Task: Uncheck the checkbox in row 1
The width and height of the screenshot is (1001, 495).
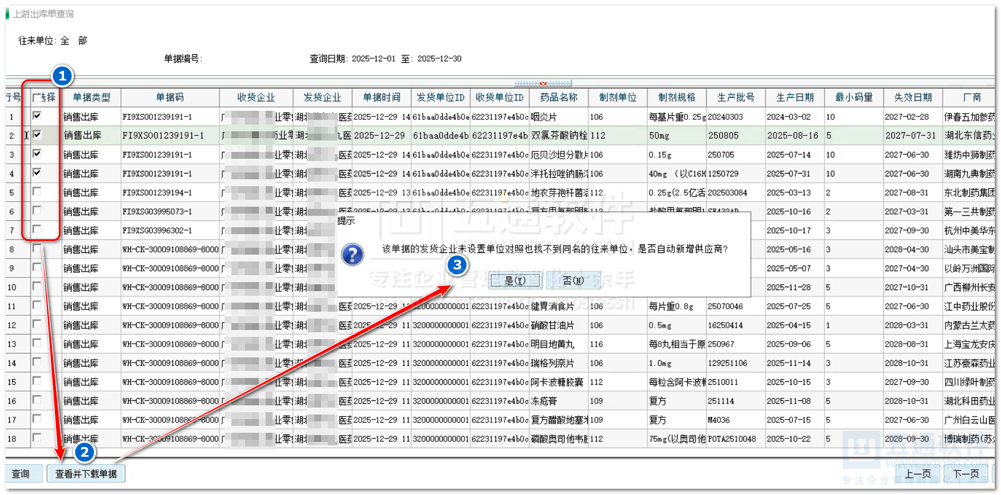Action: [x=37, y=116]
